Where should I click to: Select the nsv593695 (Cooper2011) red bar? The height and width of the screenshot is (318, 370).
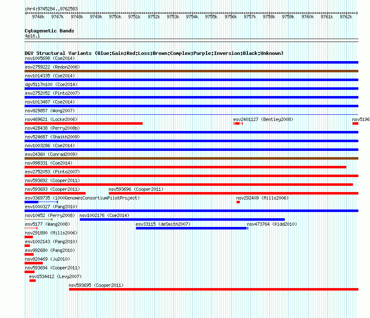(214, 289)
